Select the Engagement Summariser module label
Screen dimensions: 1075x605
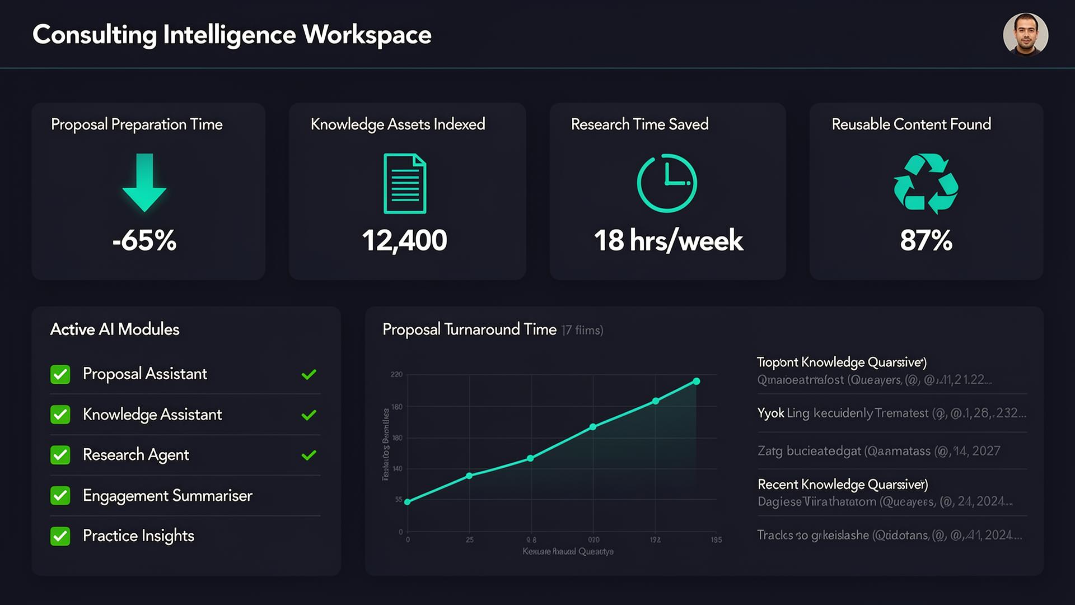pyautogui.click(x=167, y=496)
